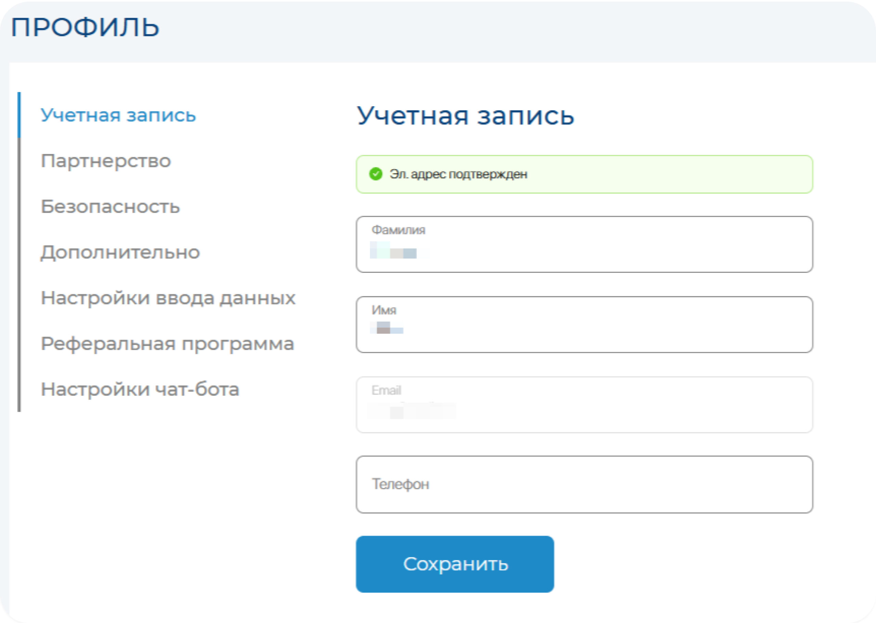
Task: Click the Имя field label text
Action: (384, 310)
